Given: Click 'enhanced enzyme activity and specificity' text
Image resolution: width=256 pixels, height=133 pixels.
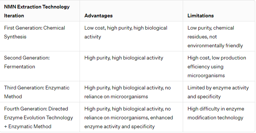Looking at the screenshot, I should coord(129,122).
